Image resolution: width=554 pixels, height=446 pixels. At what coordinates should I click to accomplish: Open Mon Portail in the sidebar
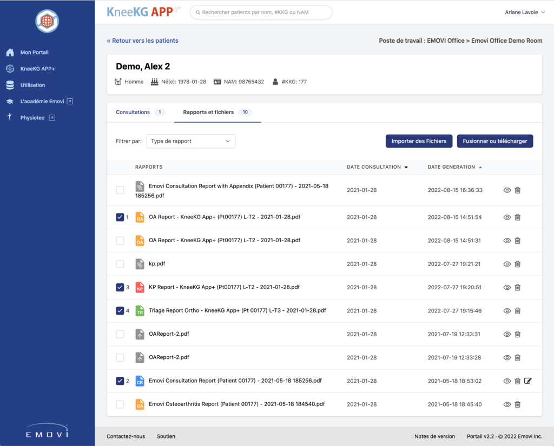(x=34, y=52)
